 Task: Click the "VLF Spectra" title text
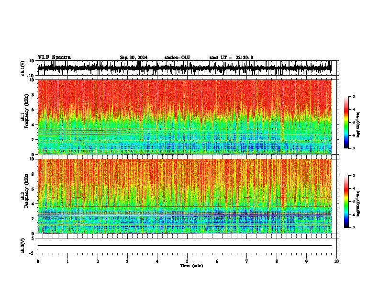pos(54,57)
